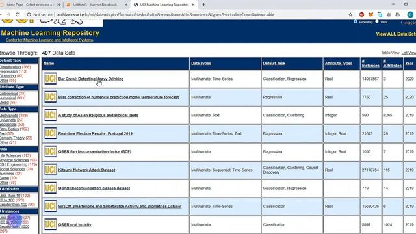416x234 pixels.
Task: Click the UCI logo beside Portugal Election Results
Action: 50,133
